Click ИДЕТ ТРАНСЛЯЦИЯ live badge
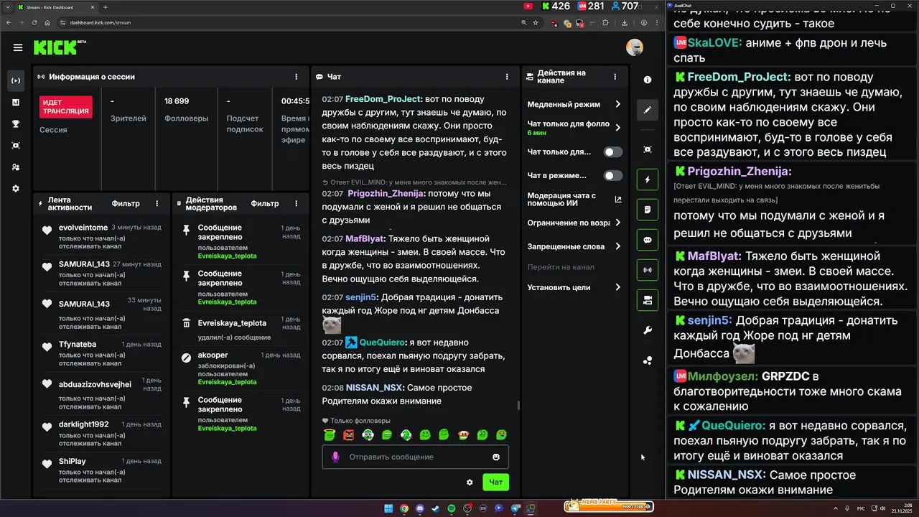919x517 pixels. coord(66,107)
